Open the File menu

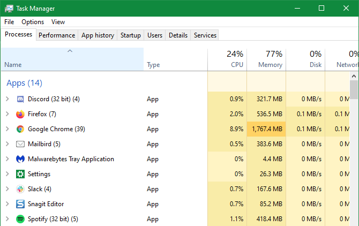tap(9, 22)
